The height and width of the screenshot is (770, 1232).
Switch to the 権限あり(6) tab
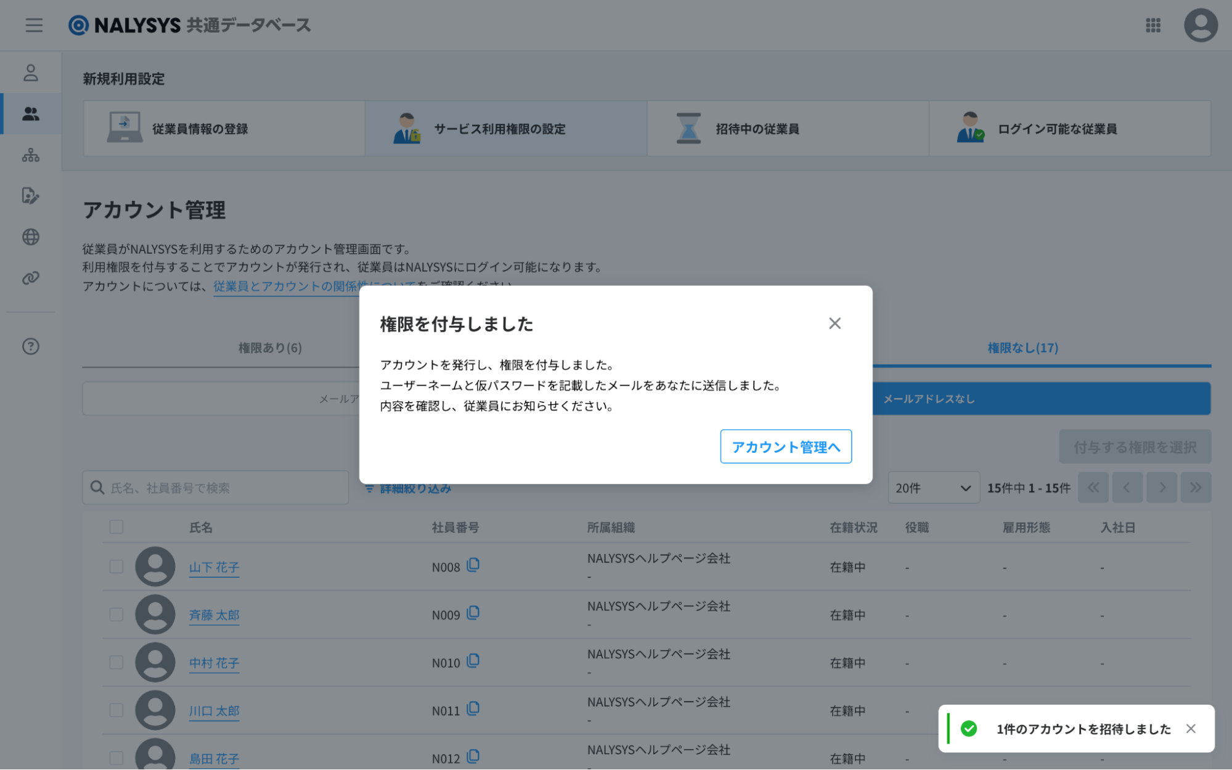click(270, 348)
